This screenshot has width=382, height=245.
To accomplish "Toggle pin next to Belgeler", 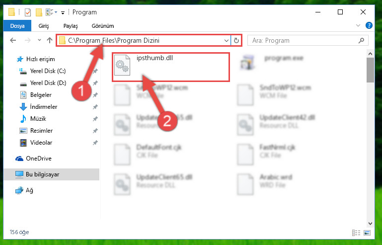I will tap(95, 95).
